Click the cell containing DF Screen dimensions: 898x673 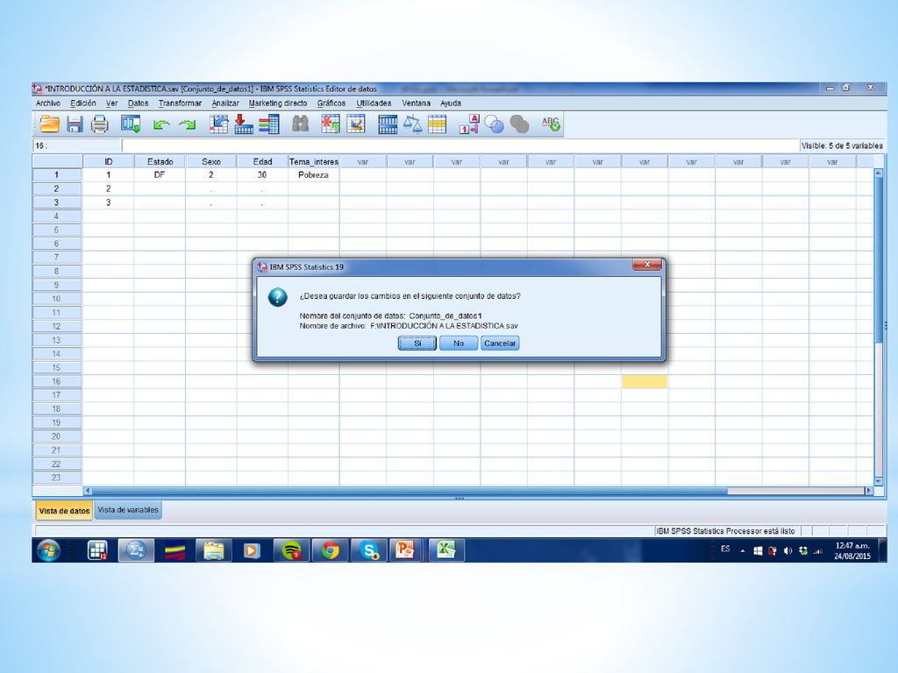(x=160, y=174)
